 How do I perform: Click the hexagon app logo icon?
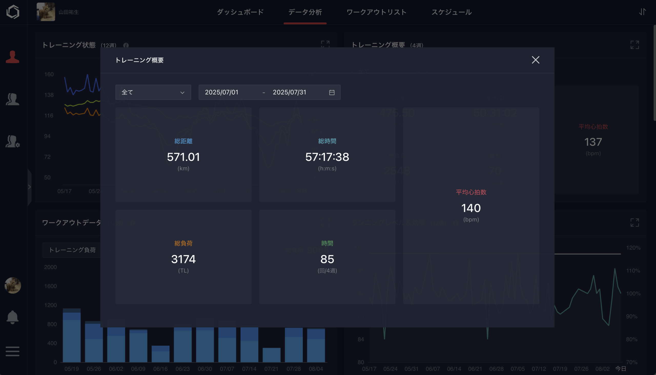tap(13, 12)
